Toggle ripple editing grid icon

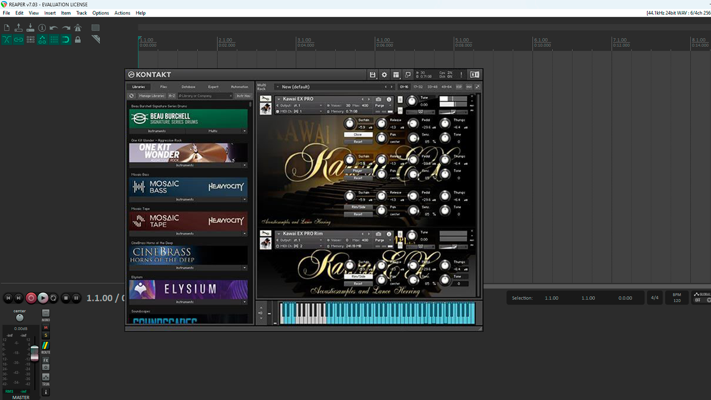30,40
